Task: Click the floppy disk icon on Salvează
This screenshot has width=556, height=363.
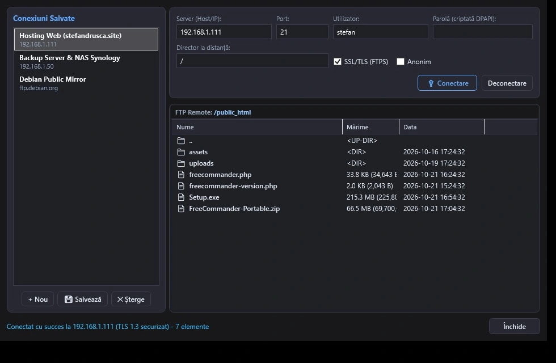Action: click(69, 299)
